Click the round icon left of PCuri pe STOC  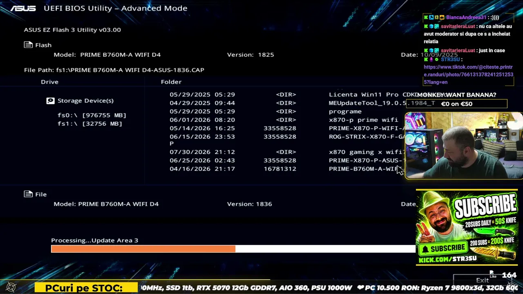[11, 287]
